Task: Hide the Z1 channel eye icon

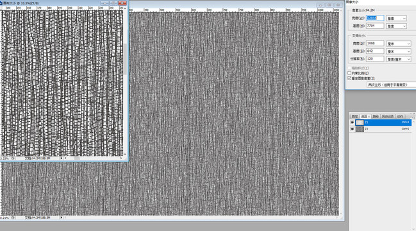Action: [352, 123]
